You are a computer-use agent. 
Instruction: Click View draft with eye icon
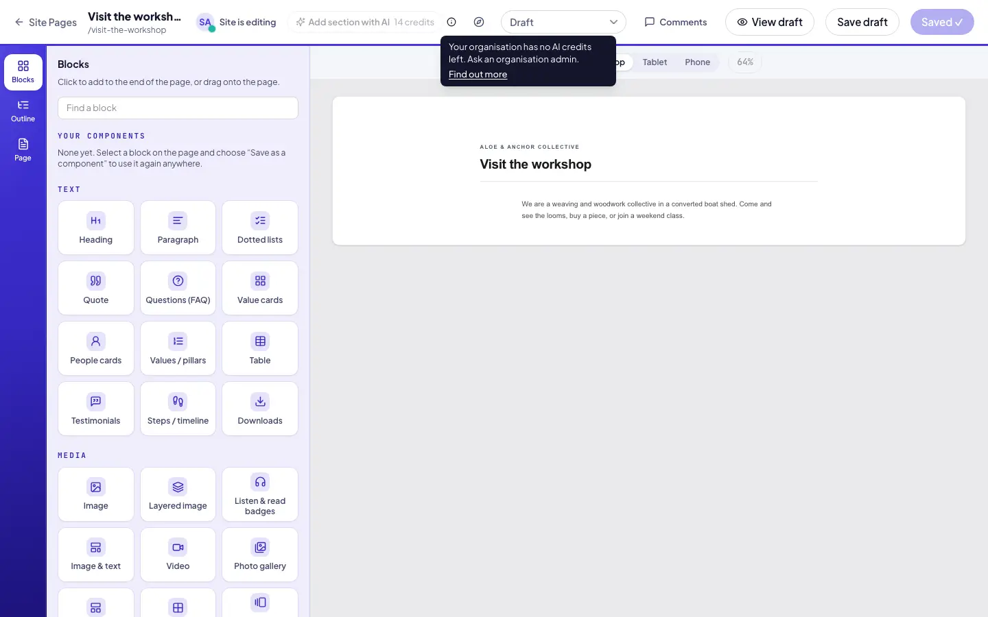point(770,22)
